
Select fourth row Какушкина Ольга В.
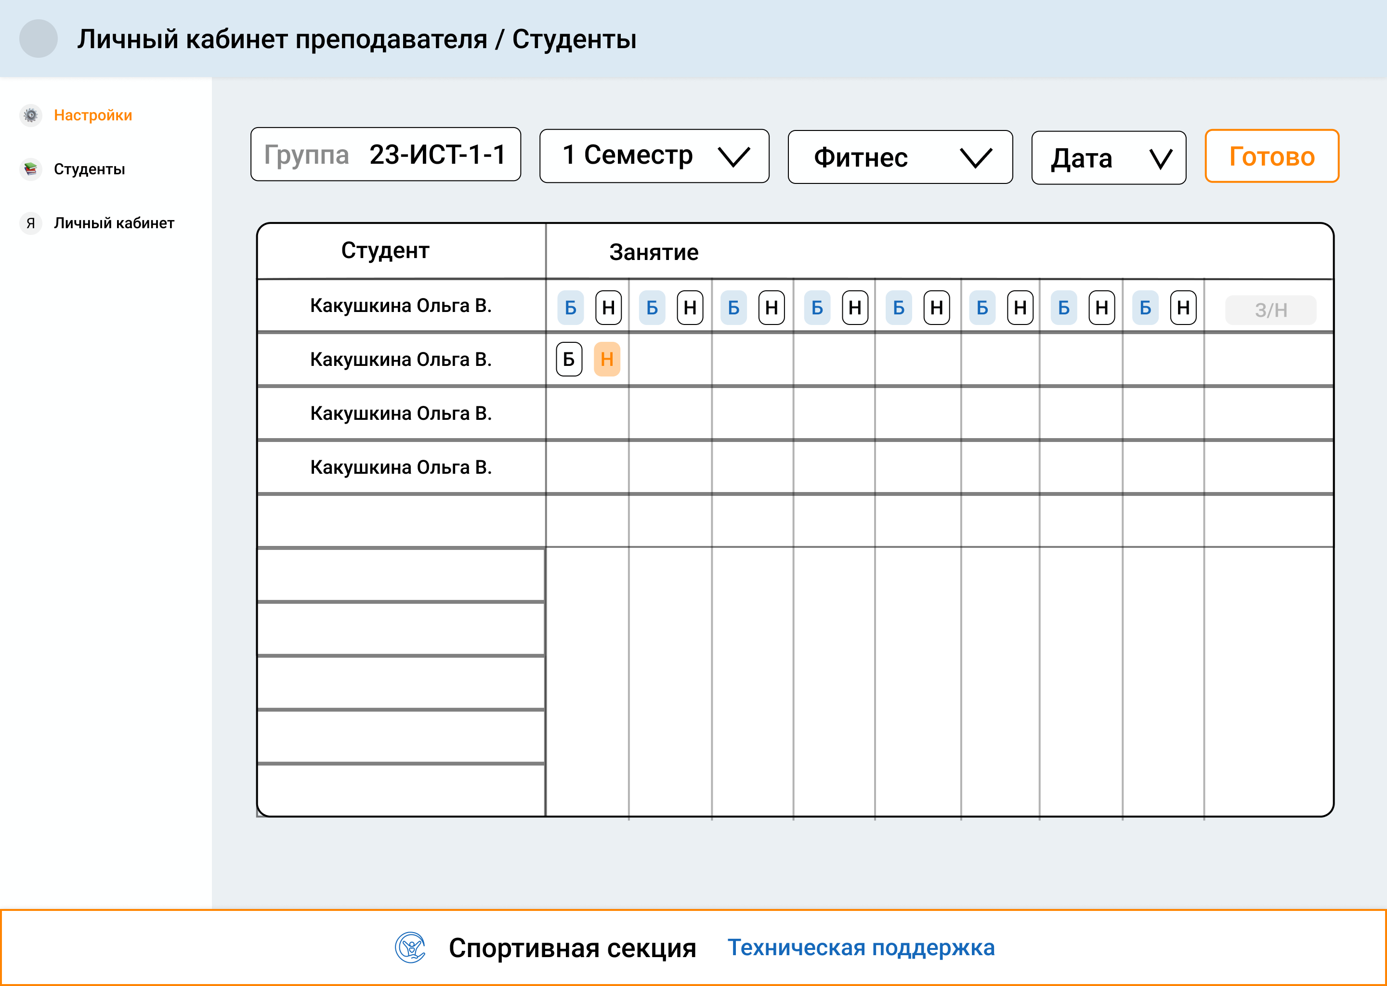(401, 467)
